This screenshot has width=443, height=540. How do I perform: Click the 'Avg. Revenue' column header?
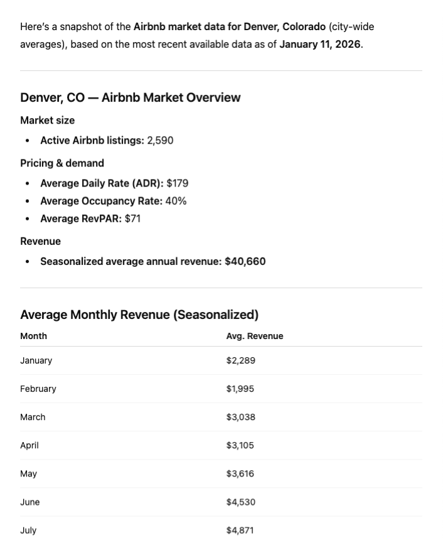(254, 336)
